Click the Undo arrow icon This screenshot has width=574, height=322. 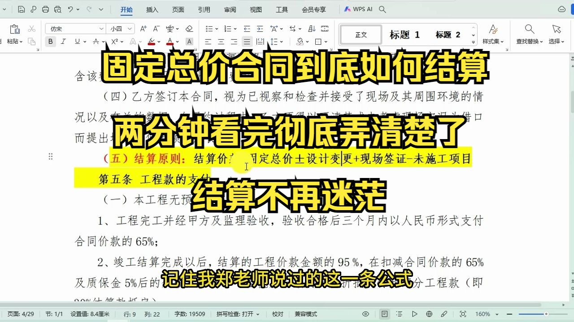[70, 9]
